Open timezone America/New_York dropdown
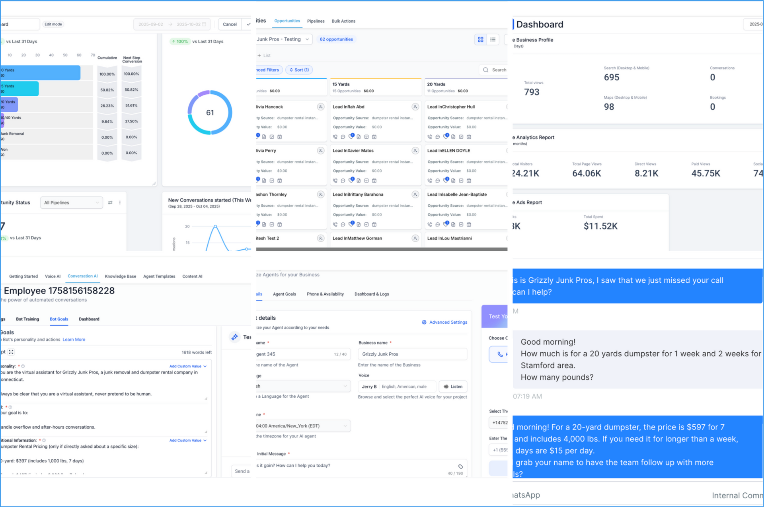This screenshot has height=507, width=764. tap(302, 426)
